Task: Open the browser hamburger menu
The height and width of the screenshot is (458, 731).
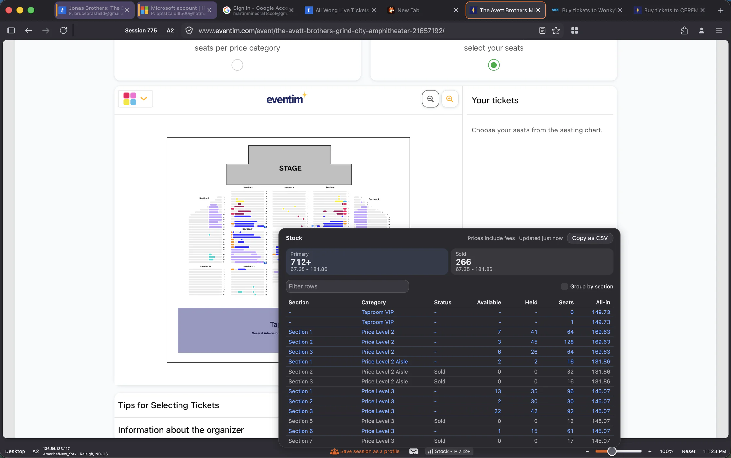Action: coord(719,31)
